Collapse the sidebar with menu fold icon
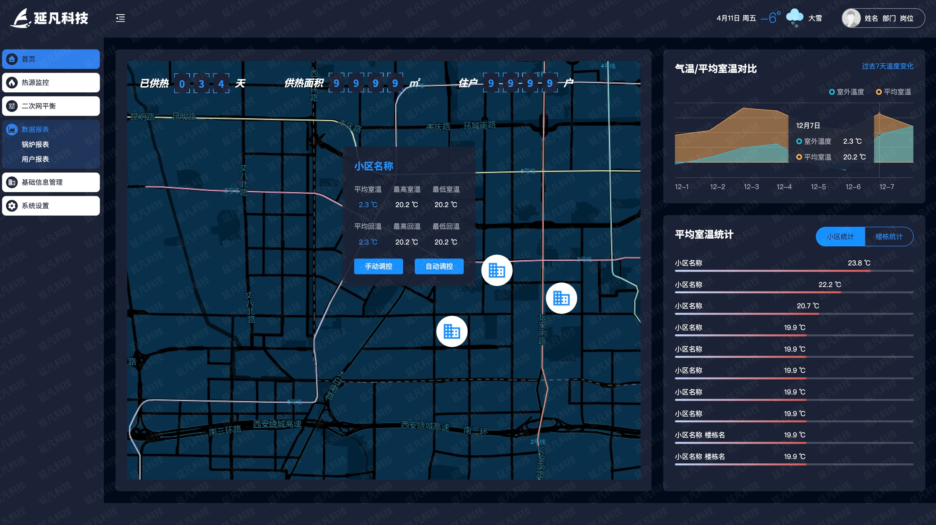This screenshot has width=936, height=525. click(120, 18)
